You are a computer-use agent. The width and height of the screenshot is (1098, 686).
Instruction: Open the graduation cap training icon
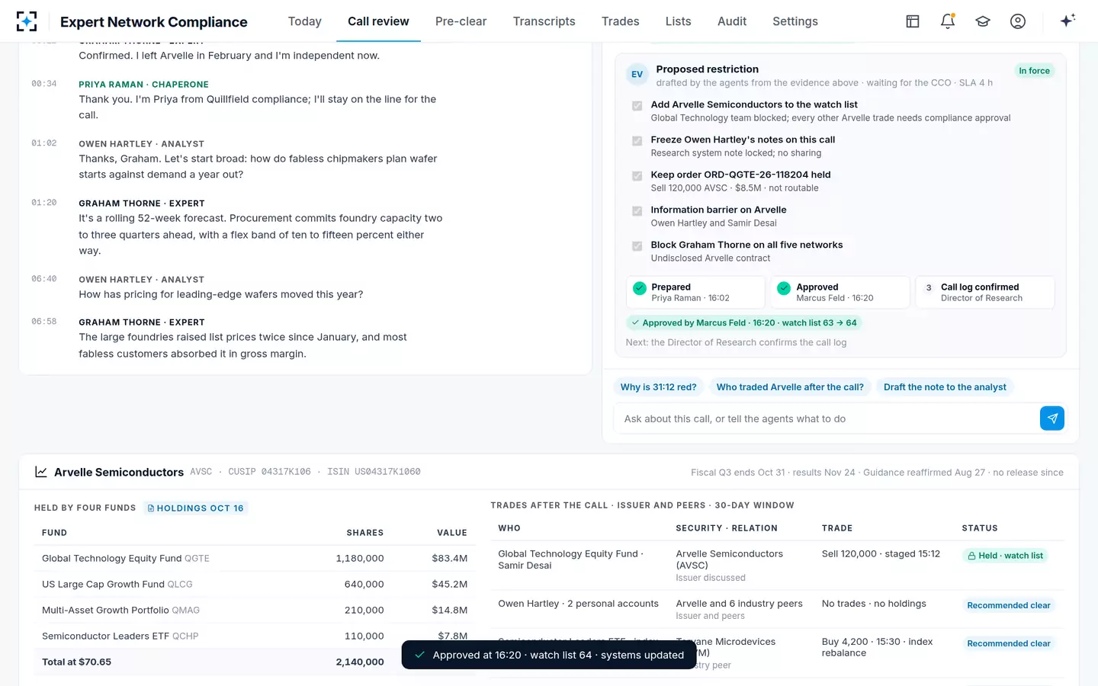point(983,21)
